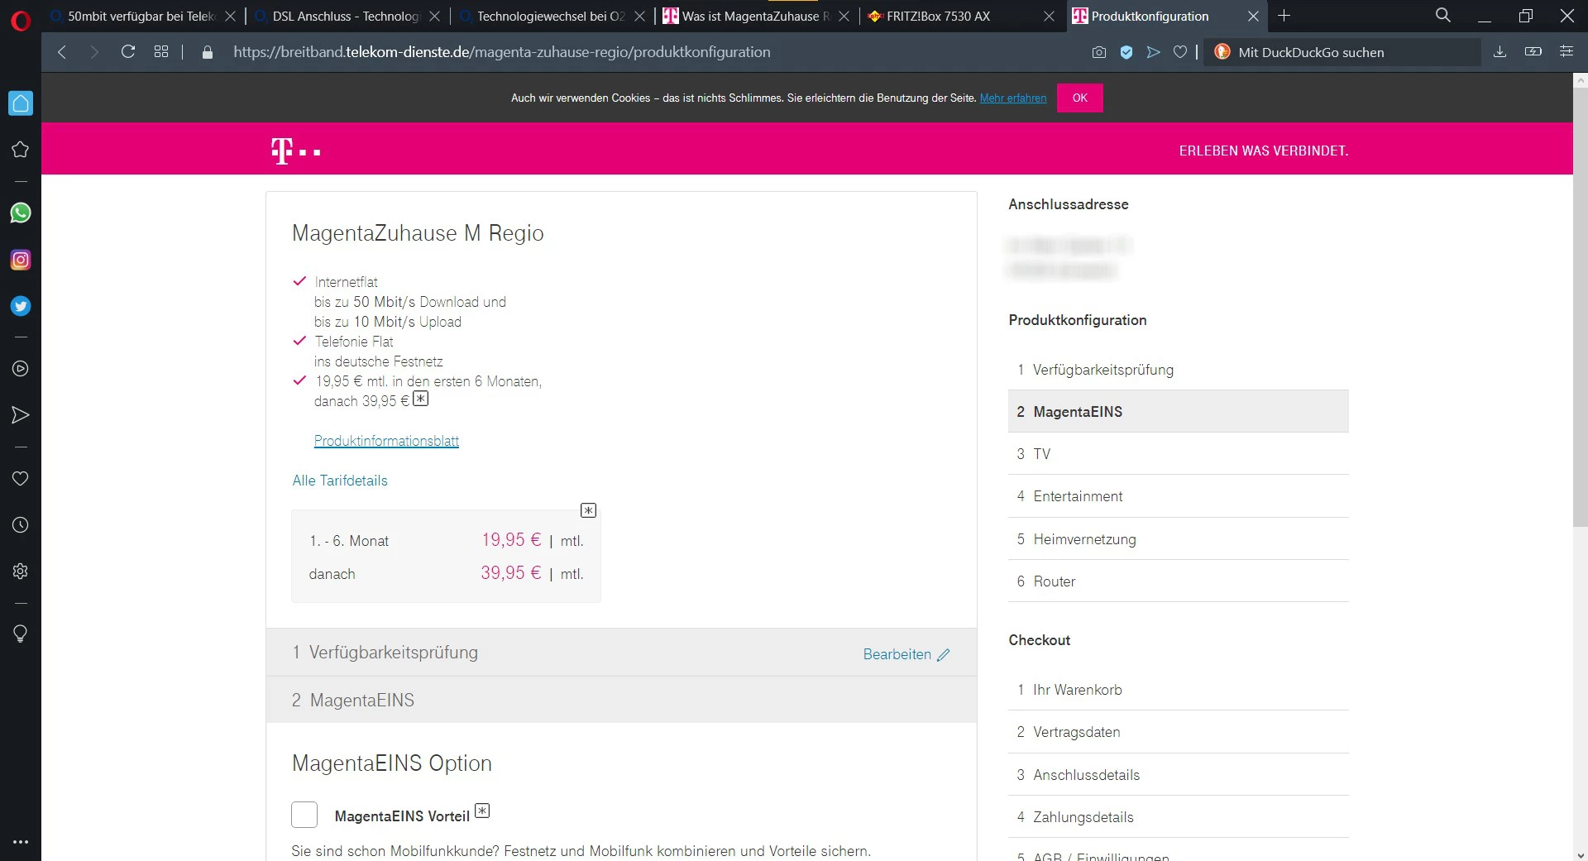Open the Easy Setup sliders icon
This screenshot has height=861, width=1588.
[x=1566, y=52]
